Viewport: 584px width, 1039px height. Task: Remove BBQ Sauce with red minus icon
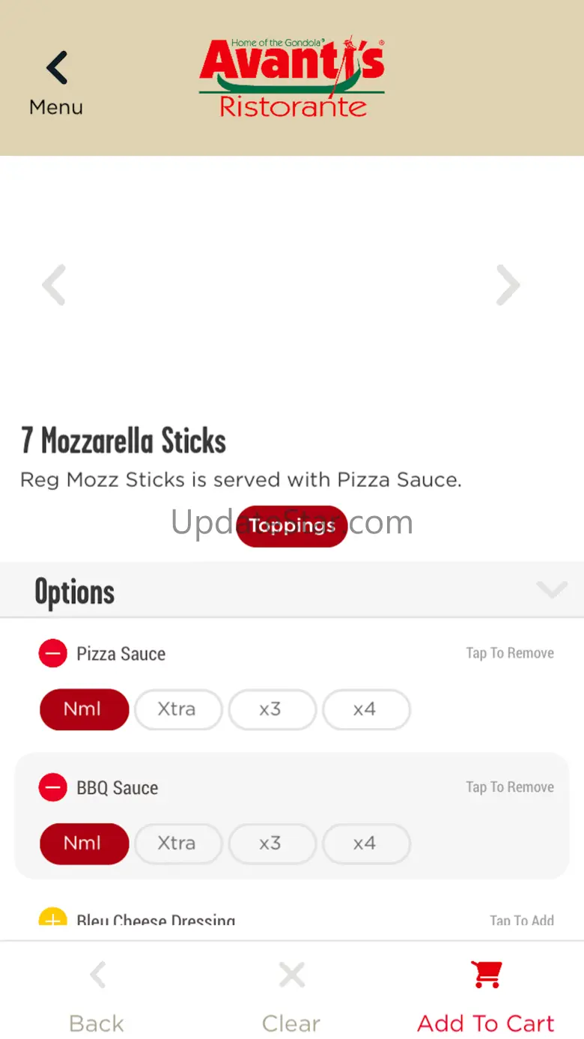point(52,787)
